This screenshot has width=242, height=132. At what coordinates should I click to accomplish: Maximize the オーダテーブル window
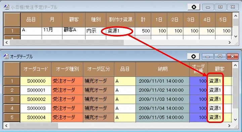(x=220, y=57)
